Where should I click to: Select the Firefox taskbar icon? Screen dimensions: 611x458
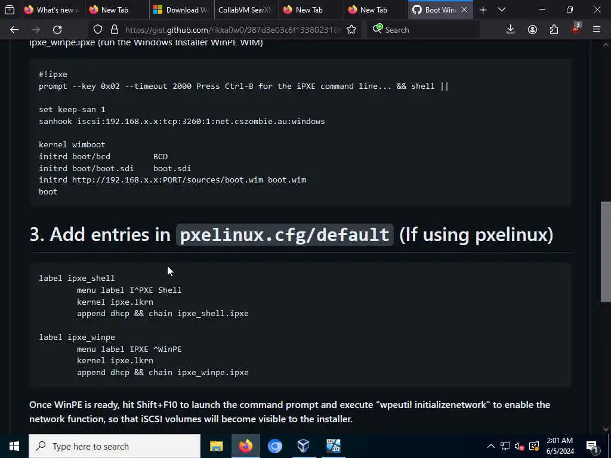pos(246,446)
